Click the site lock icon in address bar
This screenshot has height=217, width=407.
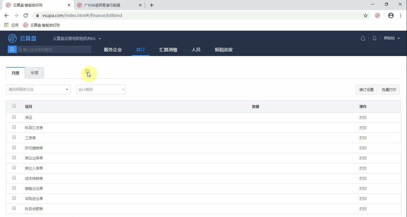38,15
